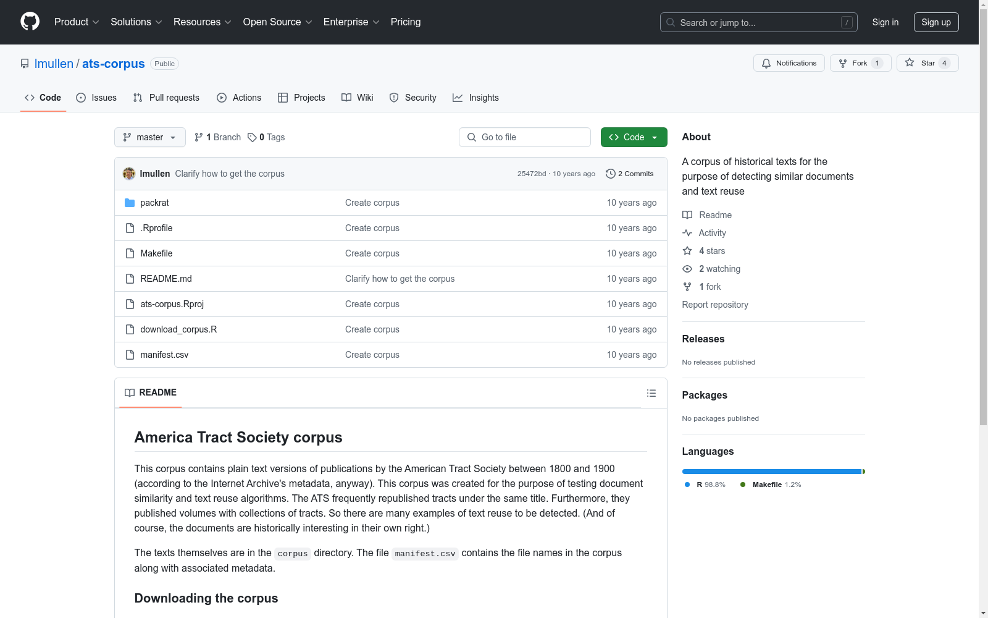Open the ats-corpus repository link
988x618 pixels.
(114, 64)
